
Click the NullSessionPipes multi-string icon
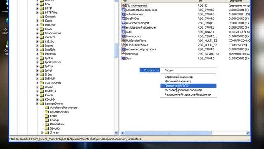(x=124, y=41)
